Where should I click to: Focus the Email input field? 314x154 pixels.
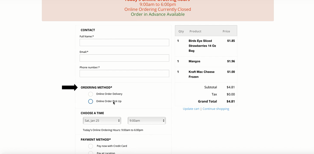(124, 58)
